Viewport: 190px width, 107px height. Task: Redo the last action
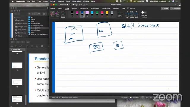pyautogui.click(x=84, y=5)
